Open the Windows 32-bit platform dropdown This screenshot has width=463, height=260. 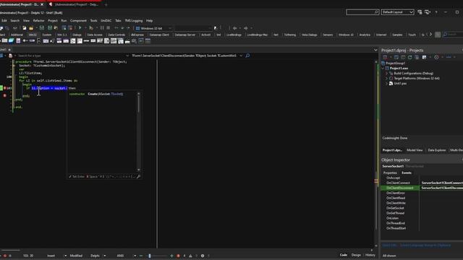coord(170,28)
